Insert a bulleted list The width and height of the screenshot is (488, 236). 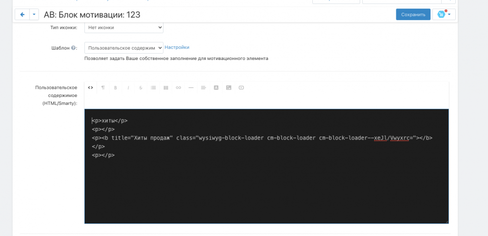pyautogui.click(x=153, y=88)
